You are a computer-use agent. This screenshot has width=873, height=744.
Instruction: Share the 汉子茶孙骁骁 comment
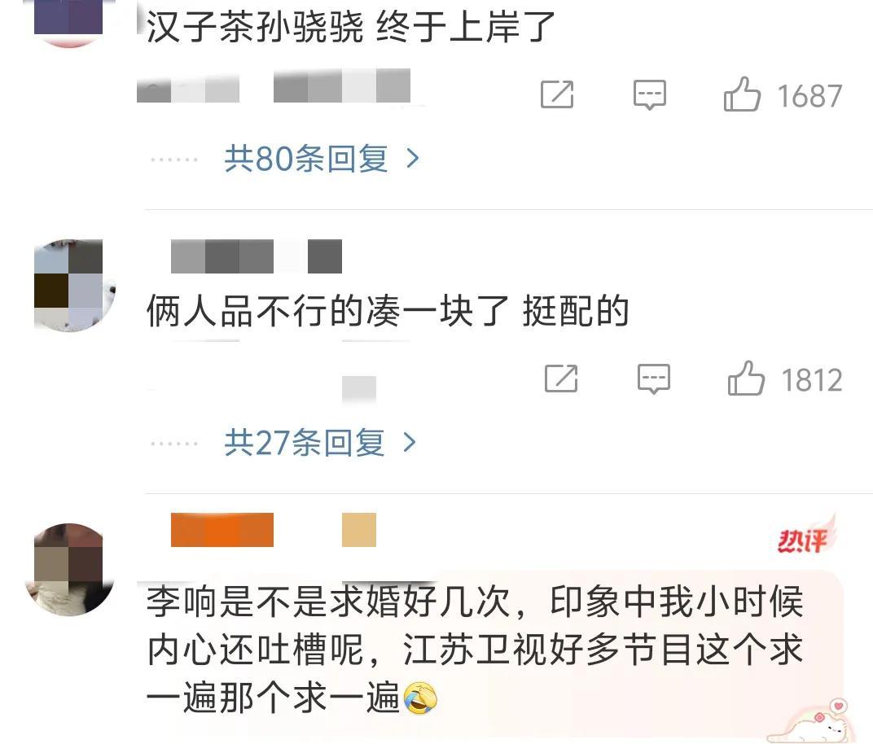tap(557, 94)
